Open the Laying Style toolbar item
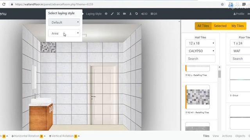Viewport: 250px width, 140px height. pyautogui.click(x=94, y=14)
